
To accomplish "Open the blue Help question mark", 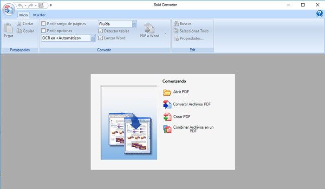I will [319, 13].
